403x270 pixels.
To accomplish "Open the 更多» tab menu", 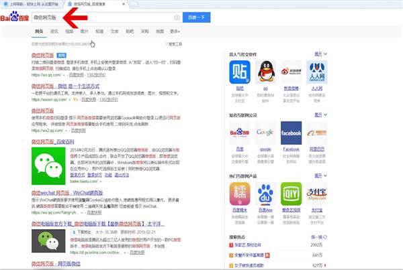I will click(x=175, y=31).
